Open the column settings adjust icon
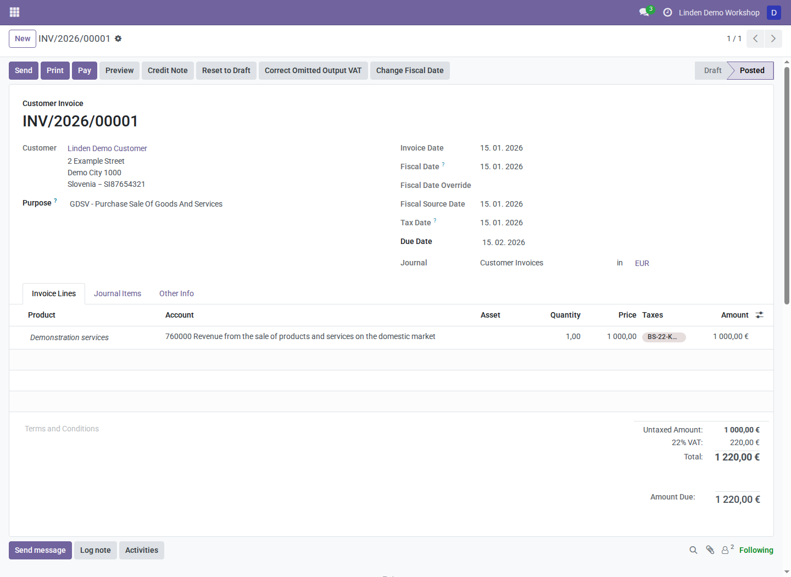Viewport: 791px width, 577px height. (759, 315)
